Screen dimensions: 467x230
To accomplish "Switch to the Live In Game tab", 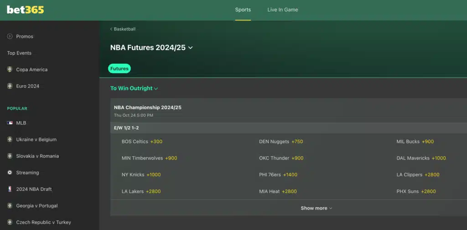I will (283, 10).
